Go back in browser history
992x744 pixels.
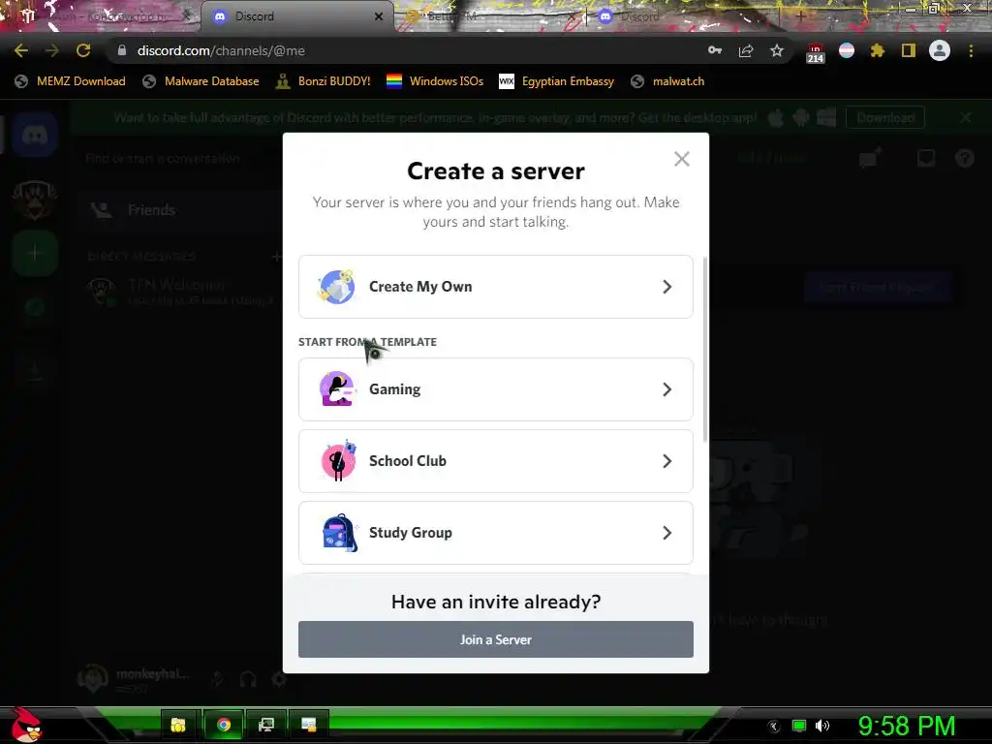pos(21,50)
